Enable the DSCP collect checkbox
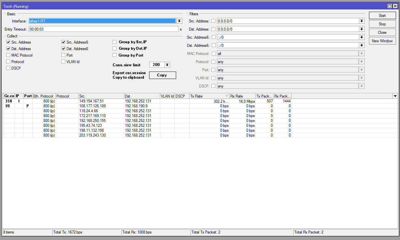Image resolution: width=400 pixels, height=240 pixels. click(x=8, y=68)
